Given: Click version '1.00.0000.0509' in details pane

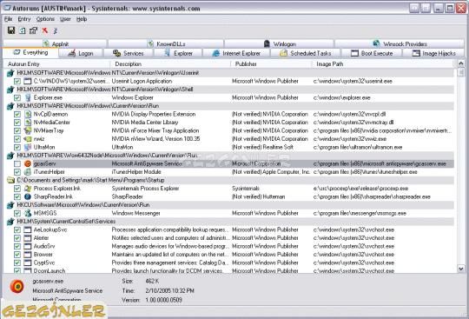Looking at the screenshot, I should click(x=163, y=300).
